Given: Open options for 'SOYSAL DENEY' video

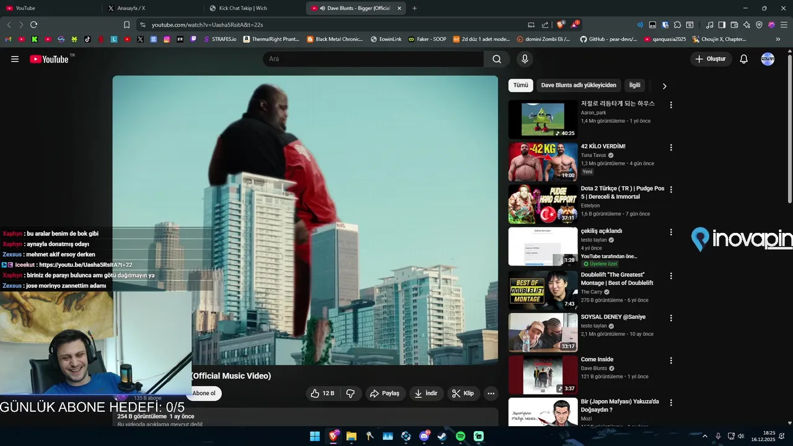Looking at the screenshot, I should [x=670, y=318].
